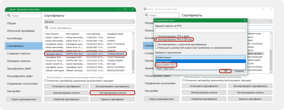Select Чародеев Вильге... certificate row in left window
Screen dimensions: 284x110
[x=85, y=54]
